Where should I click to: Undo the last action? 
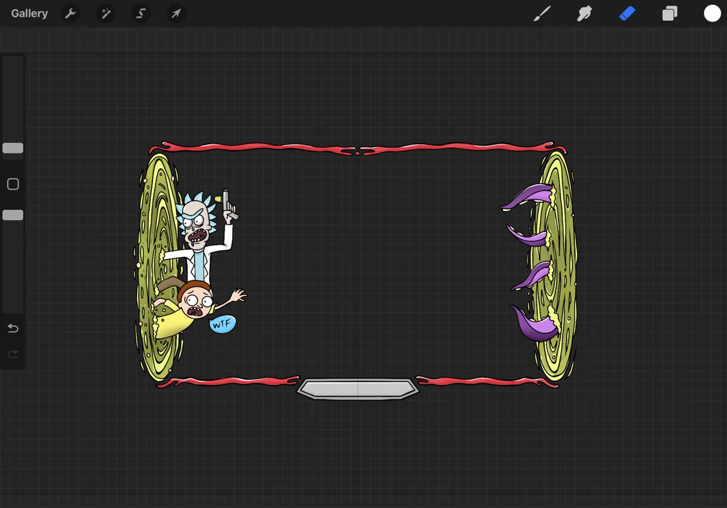click(13, 329)
